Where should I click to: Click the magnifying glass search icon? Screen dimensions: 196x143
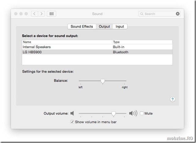pos(142,14)
